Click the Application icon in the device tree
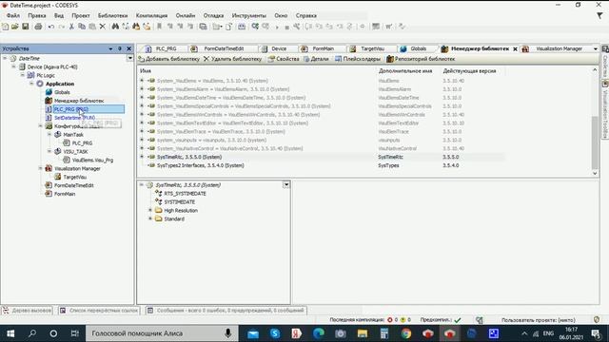This screenshot has width=609, height=342. pos(40,84)
